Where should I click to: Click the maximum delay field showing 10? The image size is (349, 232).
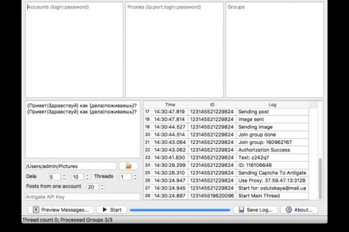click(x=78, y=177)
